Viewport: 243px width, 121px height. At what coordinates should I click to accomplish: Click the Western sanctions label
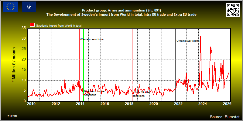tap(92, 39)
